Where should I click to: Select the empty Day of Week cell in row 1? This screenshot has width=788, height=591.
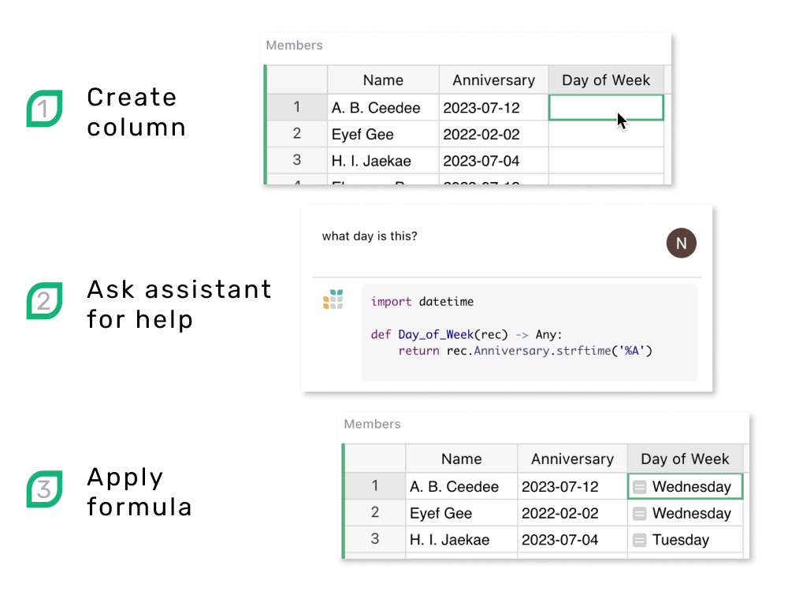pos(605,107)
